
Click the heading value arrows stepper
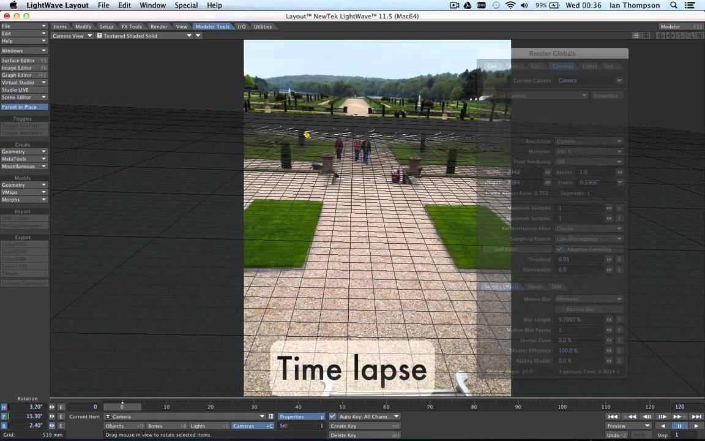point(51,407)
